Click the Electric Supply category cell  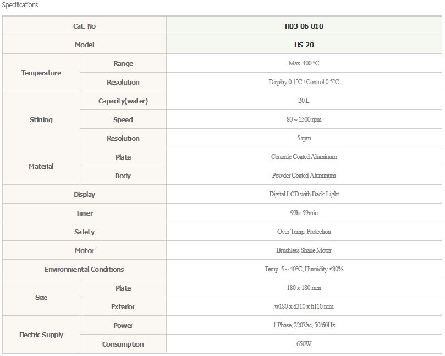41,335
